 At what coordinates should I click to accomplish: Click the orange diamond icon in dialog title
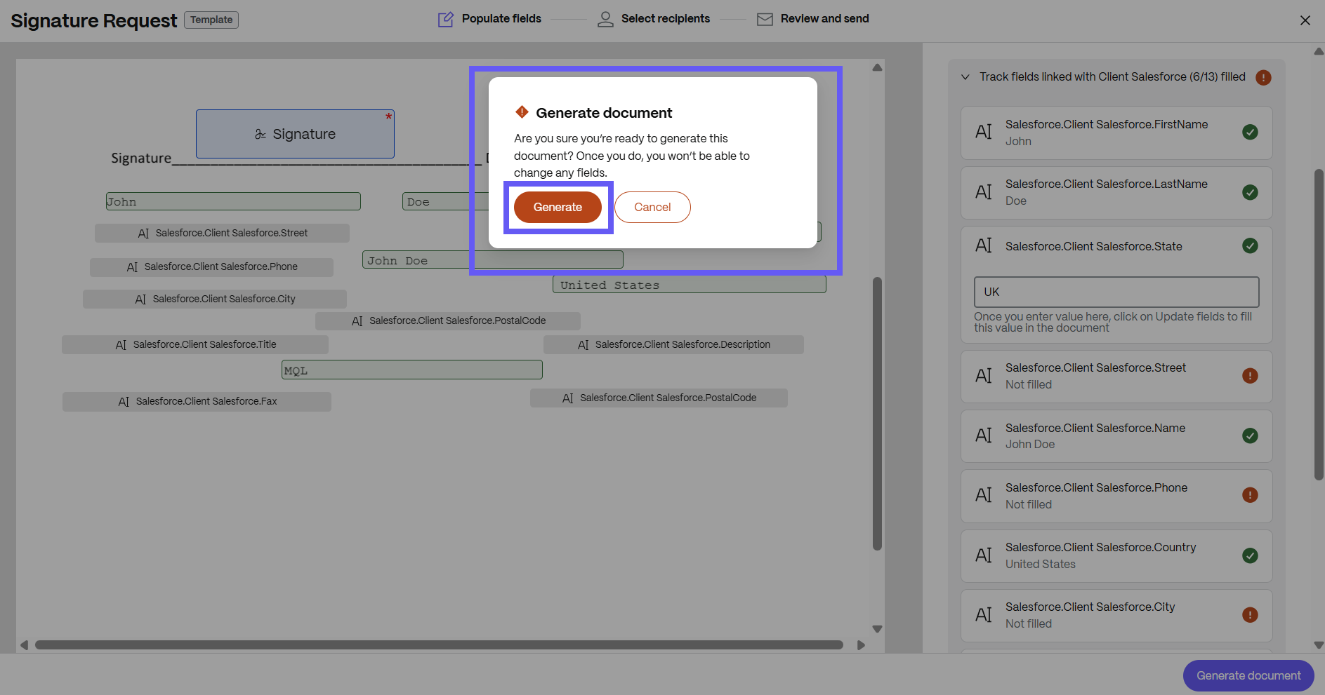[x=522, y=112]
